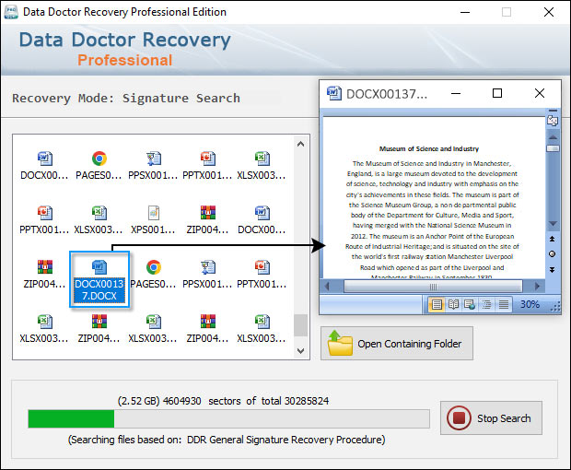Click the Museum of Science and Industry heading
The image size is (571, 470).
429,148
